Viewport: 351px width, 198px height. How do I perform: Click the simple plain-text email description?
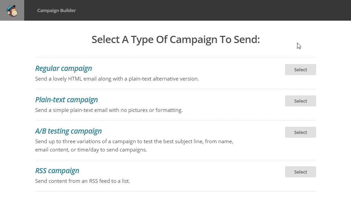coord(109,110)
